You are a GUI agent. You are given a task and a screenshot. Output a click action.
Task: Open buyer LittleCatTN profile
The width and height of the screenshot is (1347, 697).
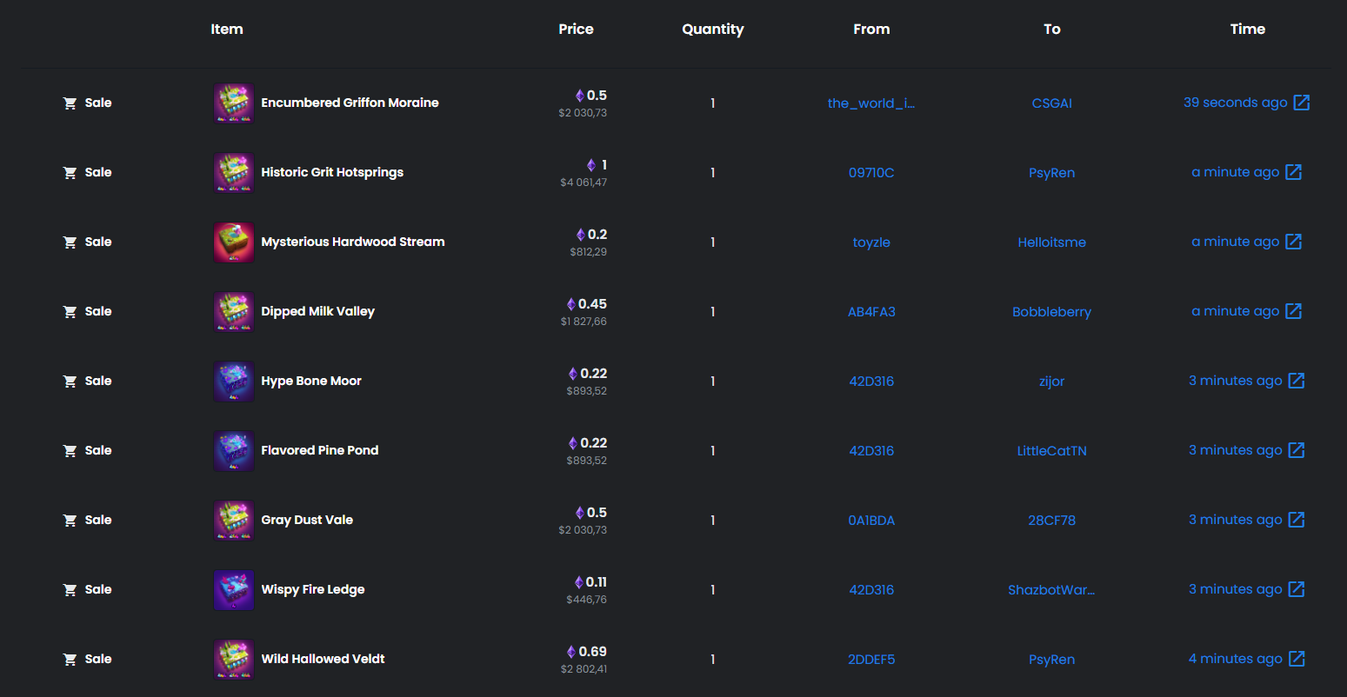(1051, 451)
